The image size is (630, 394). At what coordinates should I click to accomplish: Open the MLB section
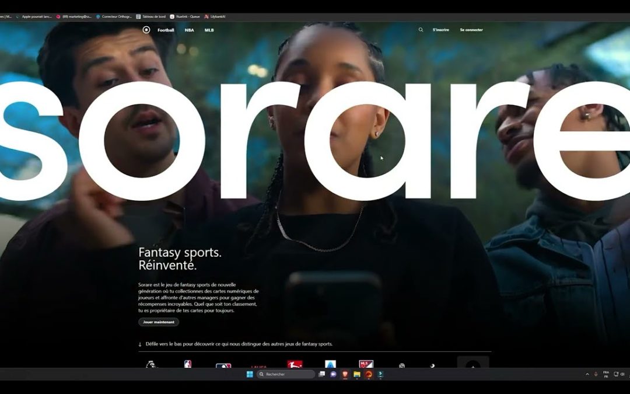(209, 30)
